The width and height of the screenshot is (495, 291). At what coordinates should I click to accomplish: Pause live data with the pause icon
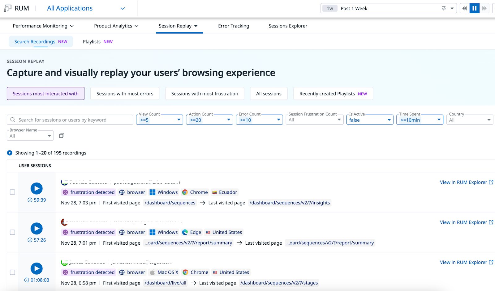tap(474, 8)
